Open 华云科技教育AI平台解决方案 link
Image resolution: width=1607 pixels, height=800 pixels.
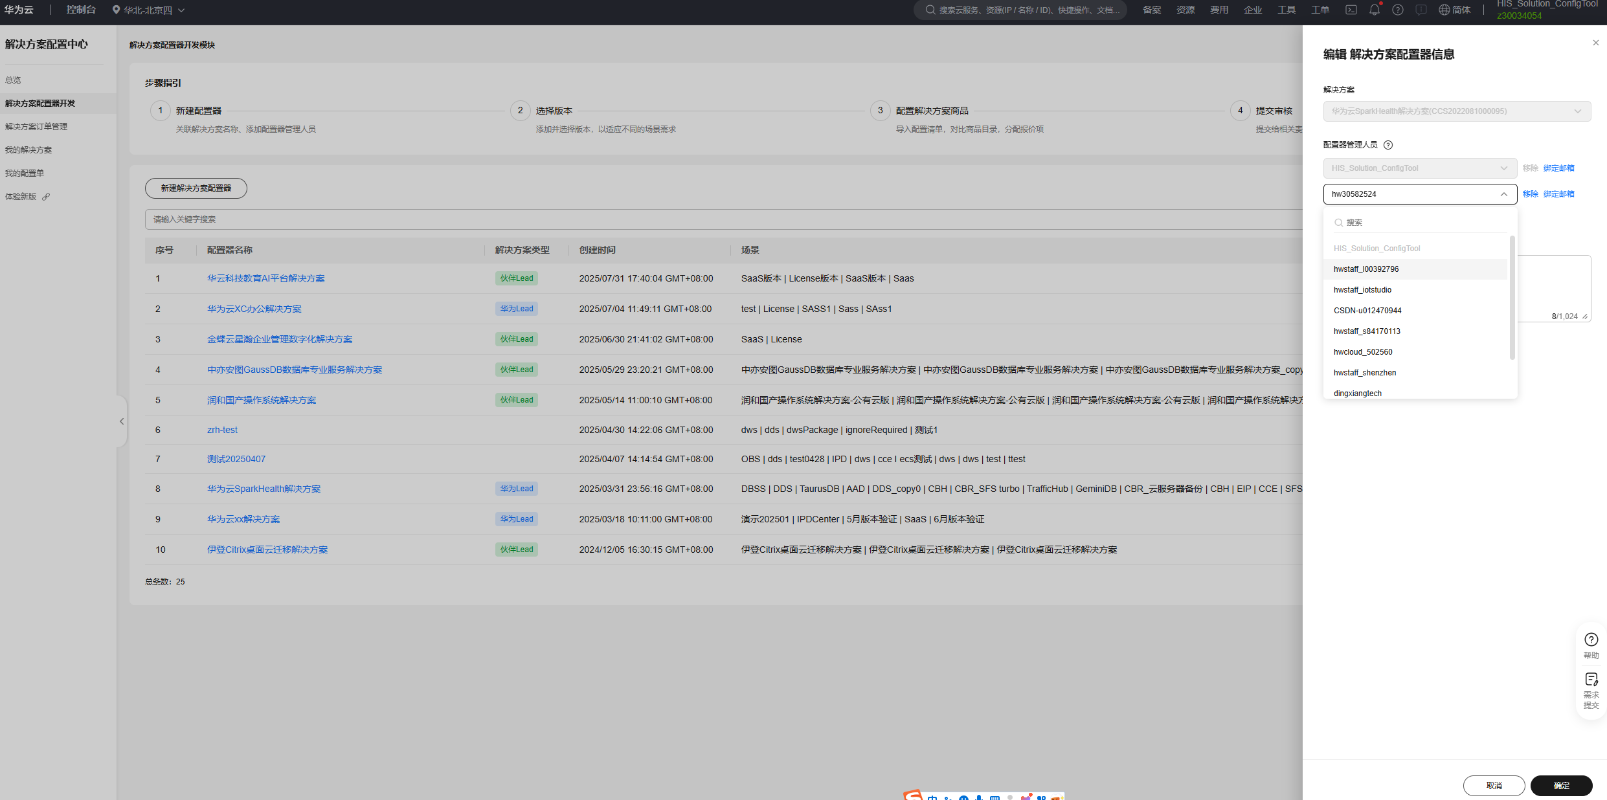[266, 278]
